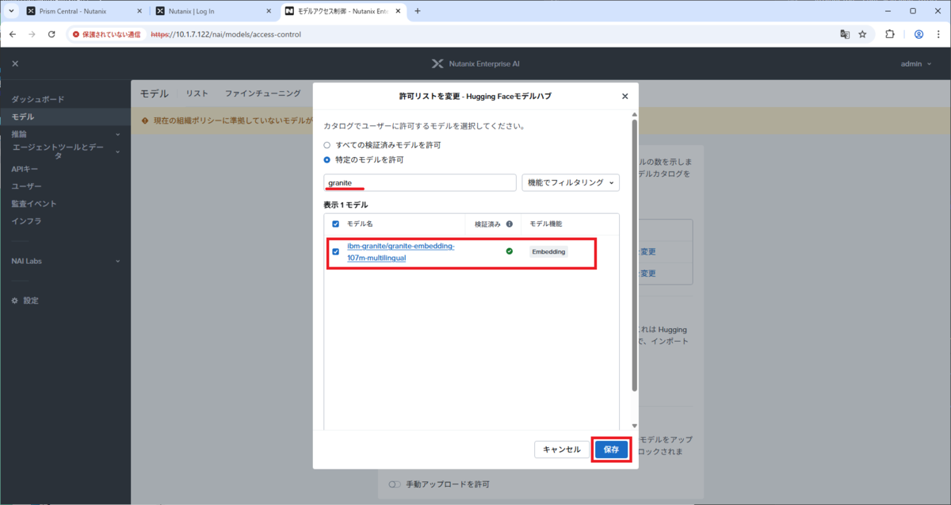Open 監査イベント in sidebar
This screenshot has width=951, height=505.
click(x=34, y=204)
